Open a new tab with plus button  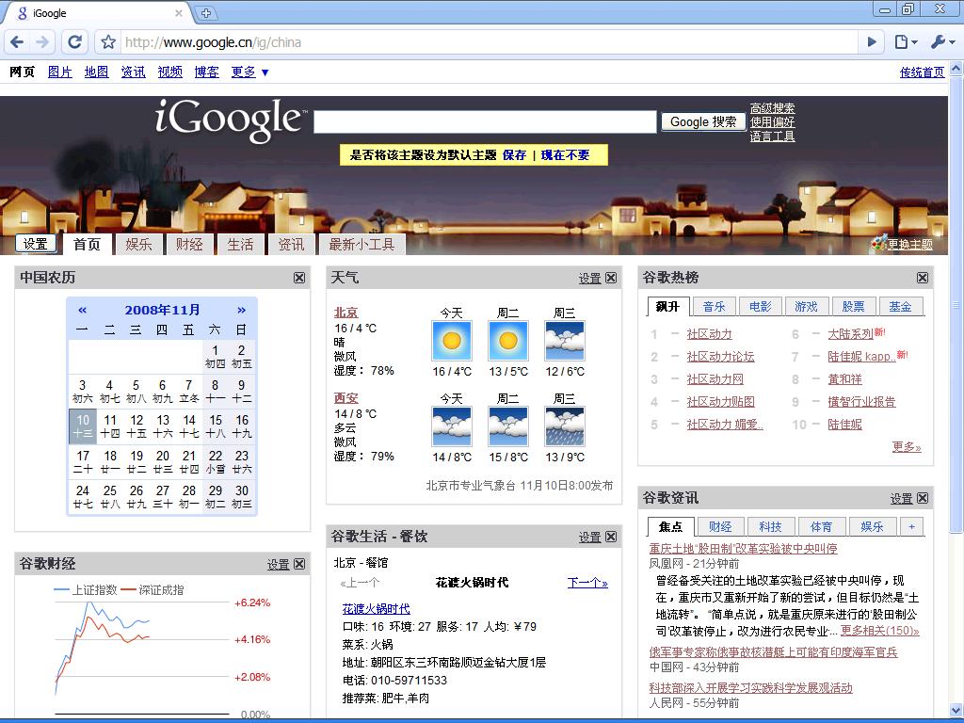(206, 13)
